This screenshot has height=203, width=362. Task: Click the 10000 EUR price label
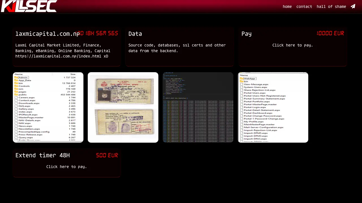[330, 34]
